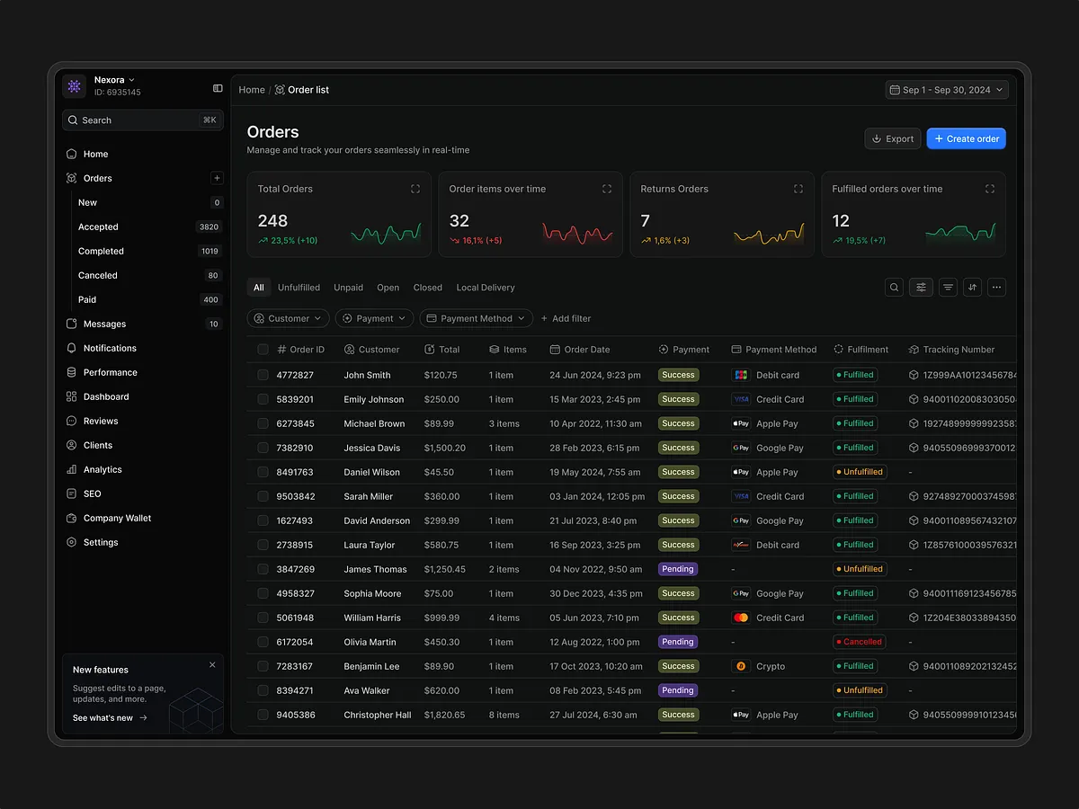Open the Company Wallet icon
The image size is (1079, 809).
72,518
